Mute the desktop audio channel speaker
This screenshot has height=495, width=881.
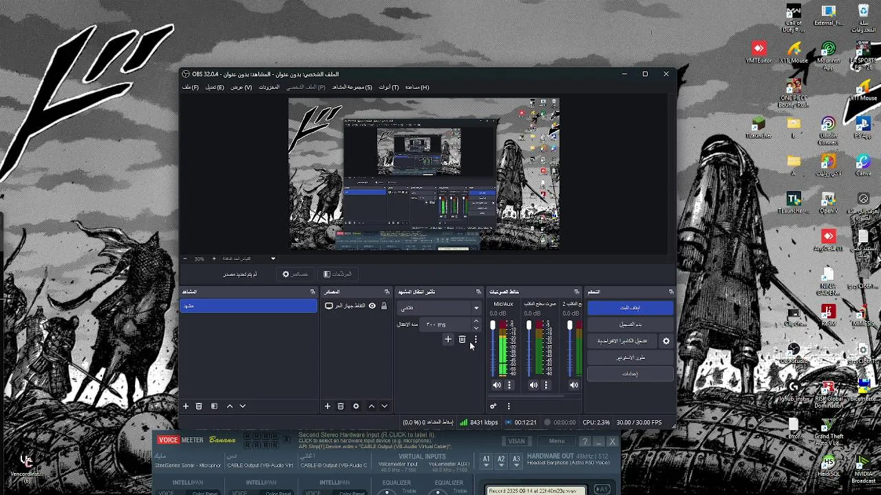533,385
